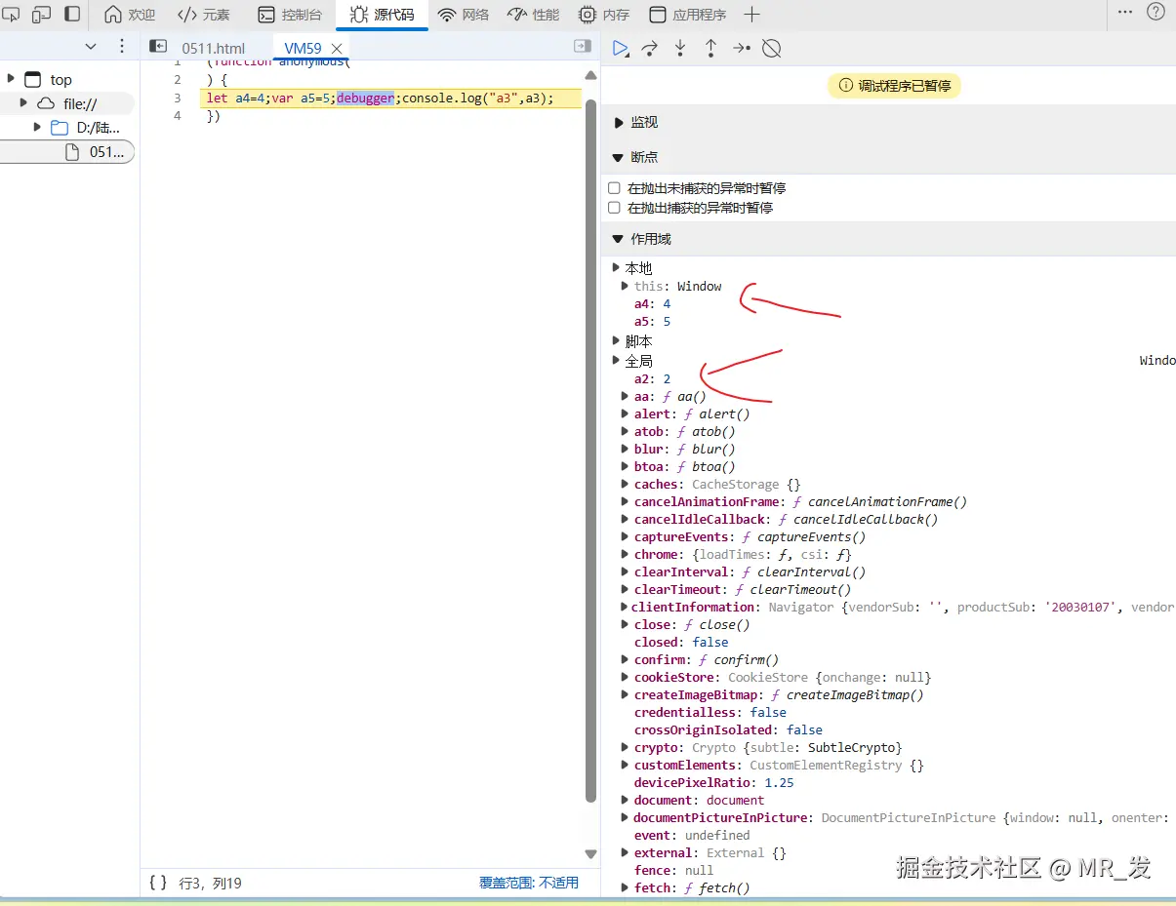Step into the next function call
This screenshot has height=906, width=1176.
tap(680, 47)
